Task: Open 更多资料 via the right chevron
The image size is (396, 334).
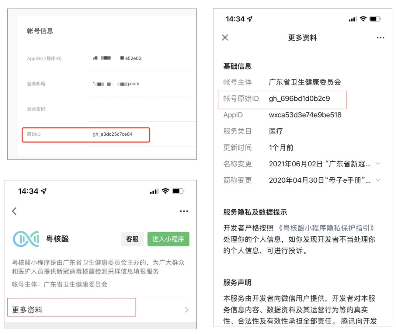Action: coord(186,310)
